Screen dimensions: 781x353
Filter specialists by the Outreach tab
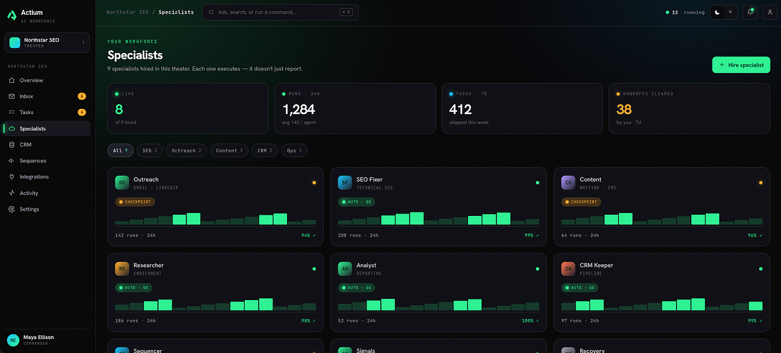tap(186, 151)
